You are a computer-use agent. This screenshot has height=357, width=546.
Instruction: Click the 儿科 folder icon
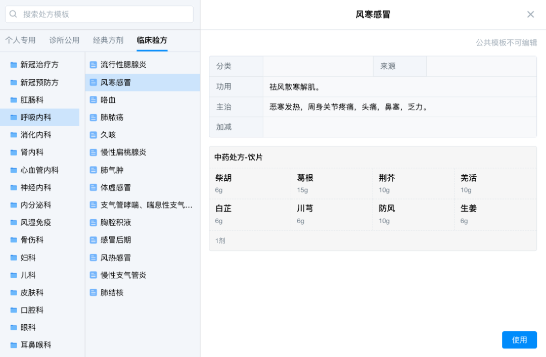click(x=14, y=275)
